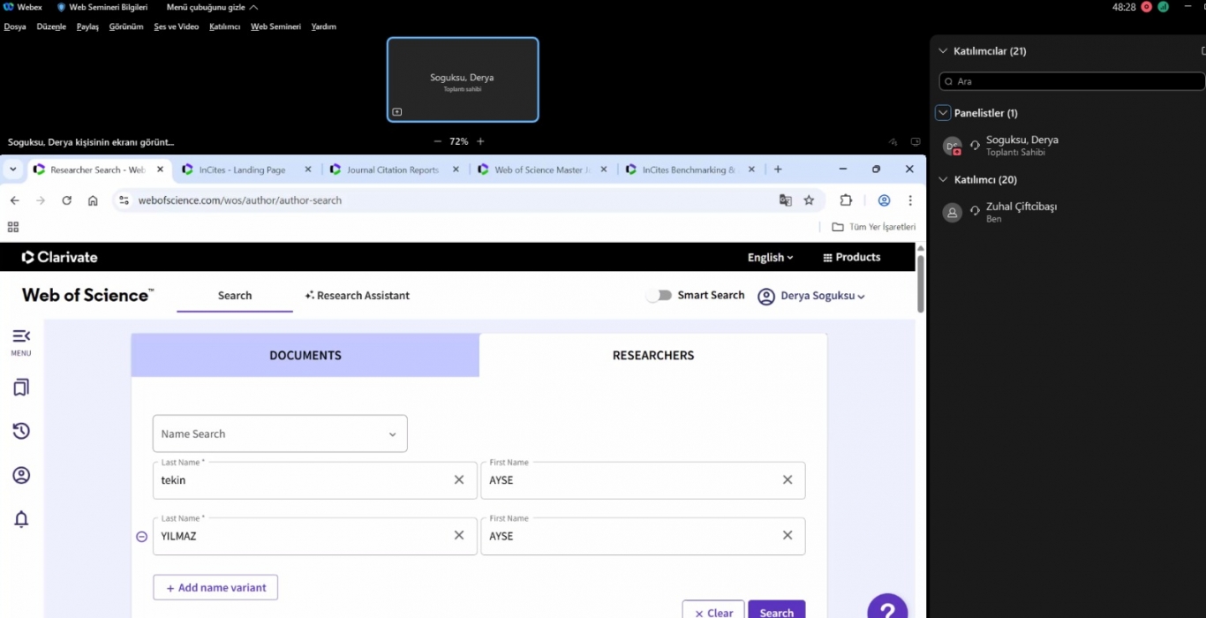The width and height of the screenshot is (1206, 618).
Task: Open the English language dropdown
Action: coord(770,257)
